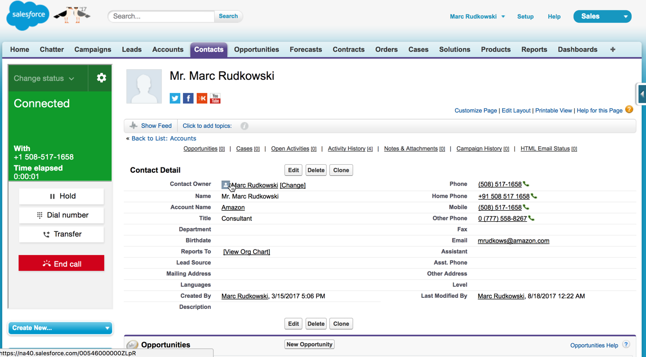Viewport: 646px width, 357px height.
Task: Click the Twitter icon under contact name
Action: pos(175,98)
